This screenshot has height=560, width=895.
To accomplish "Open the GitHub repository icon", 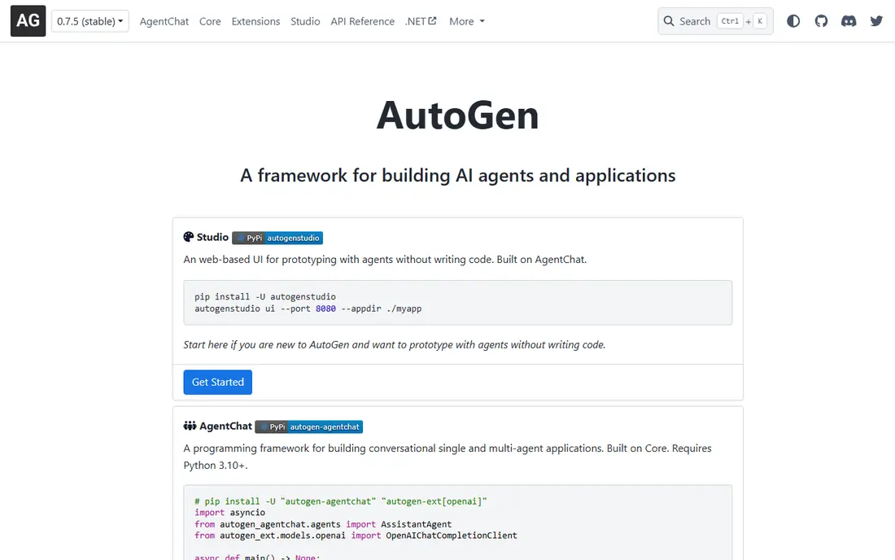I will coord(821,21).
